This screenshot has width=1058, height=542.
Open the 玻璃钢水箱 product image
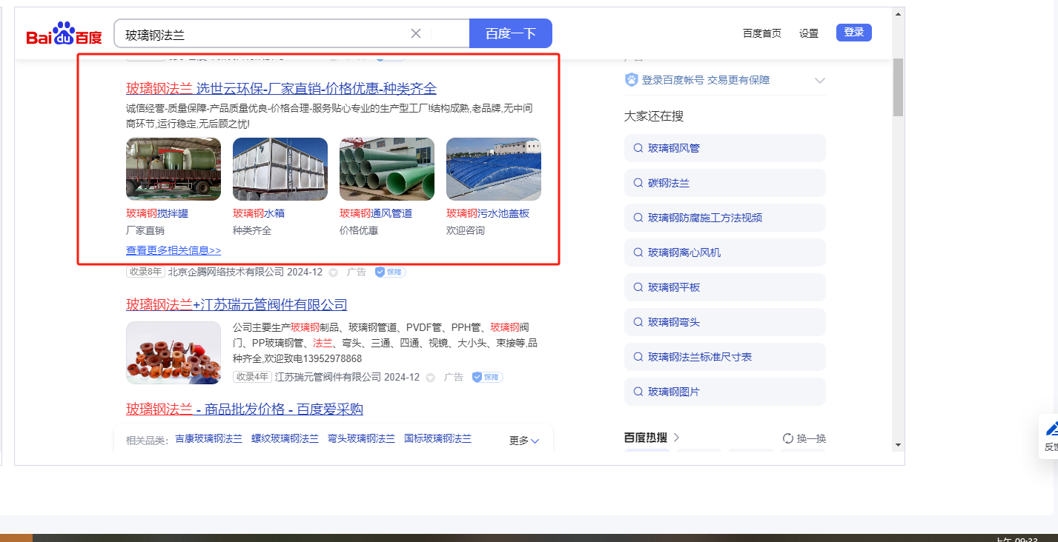point(280,169)
